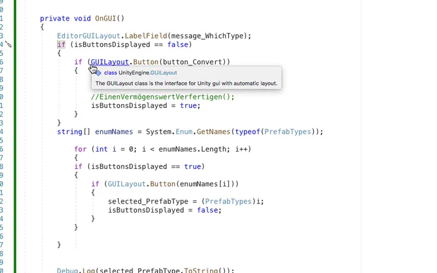Viewport: 437px width, 273px height.
Task: Click the false literal in the first if condition
Action: (177, 44)
